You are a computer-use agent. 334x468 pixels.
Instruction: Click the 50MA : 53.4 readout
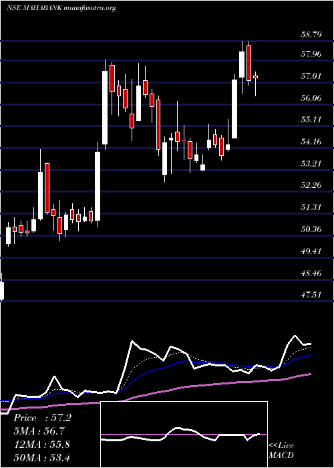[x=43, y=457]
